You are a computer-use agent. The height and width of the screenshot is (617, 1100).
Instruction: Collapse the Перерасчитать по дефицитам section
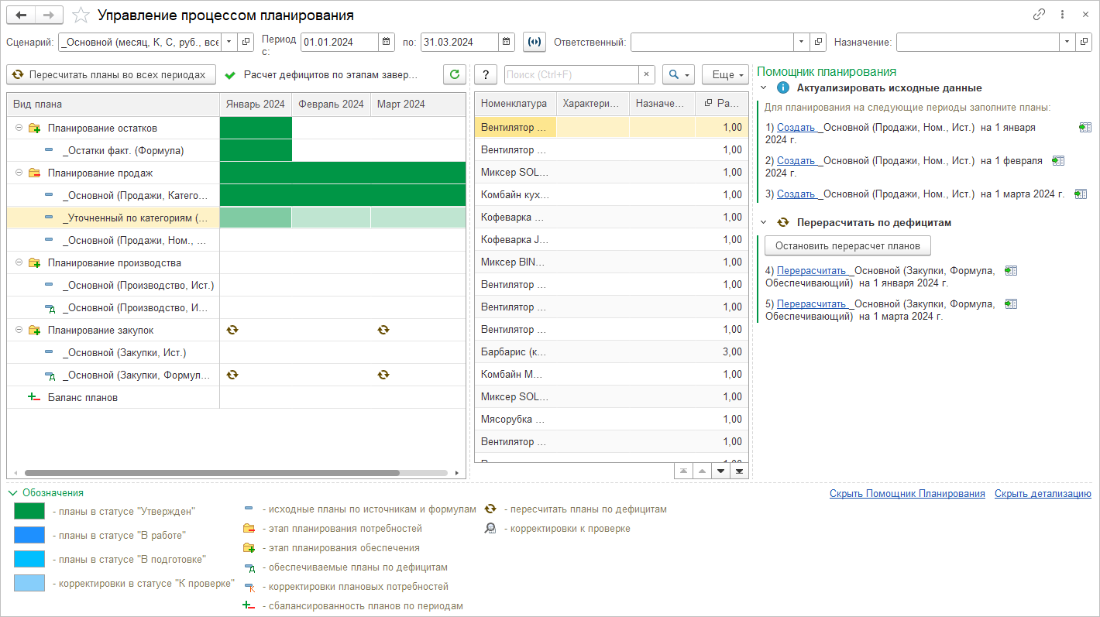(x=764, y=222)
